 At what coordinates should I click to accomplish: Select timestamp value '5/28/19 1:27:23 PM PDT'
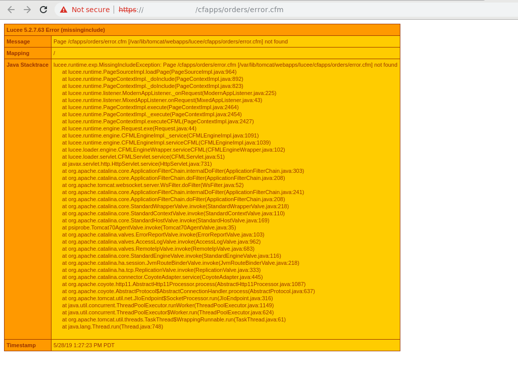click(x=84, y=345)
